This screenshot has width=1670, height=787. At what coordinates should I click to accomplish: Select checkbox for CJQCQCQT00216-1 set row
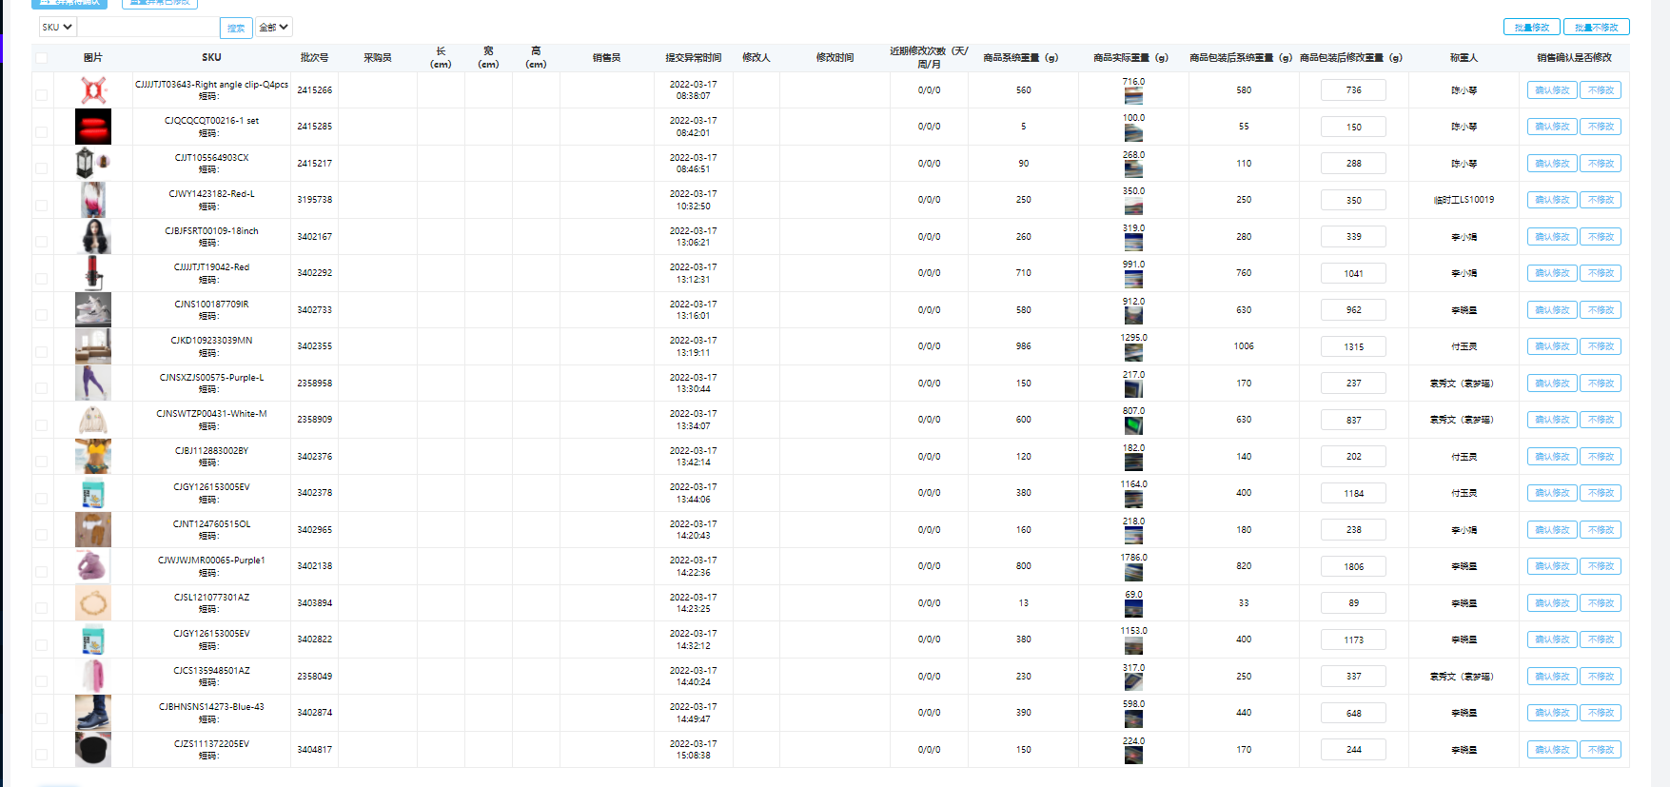pos(41,131)
